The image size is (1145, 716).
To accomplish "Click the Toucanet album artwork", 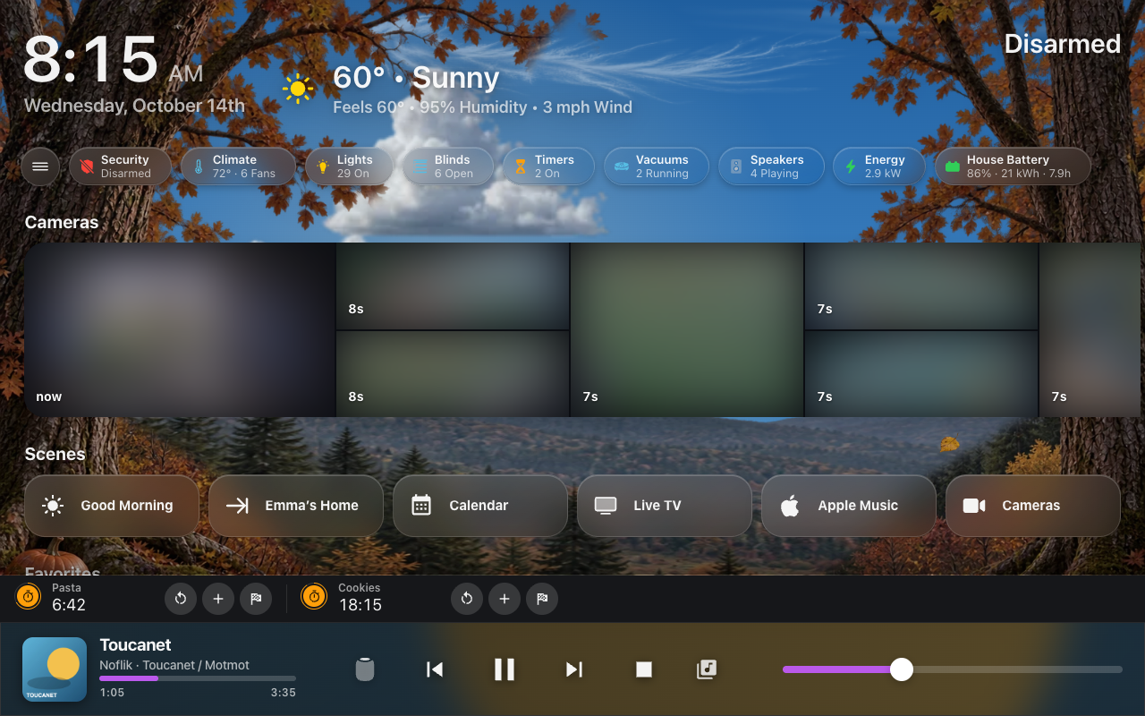I will (x=55, y=669).
